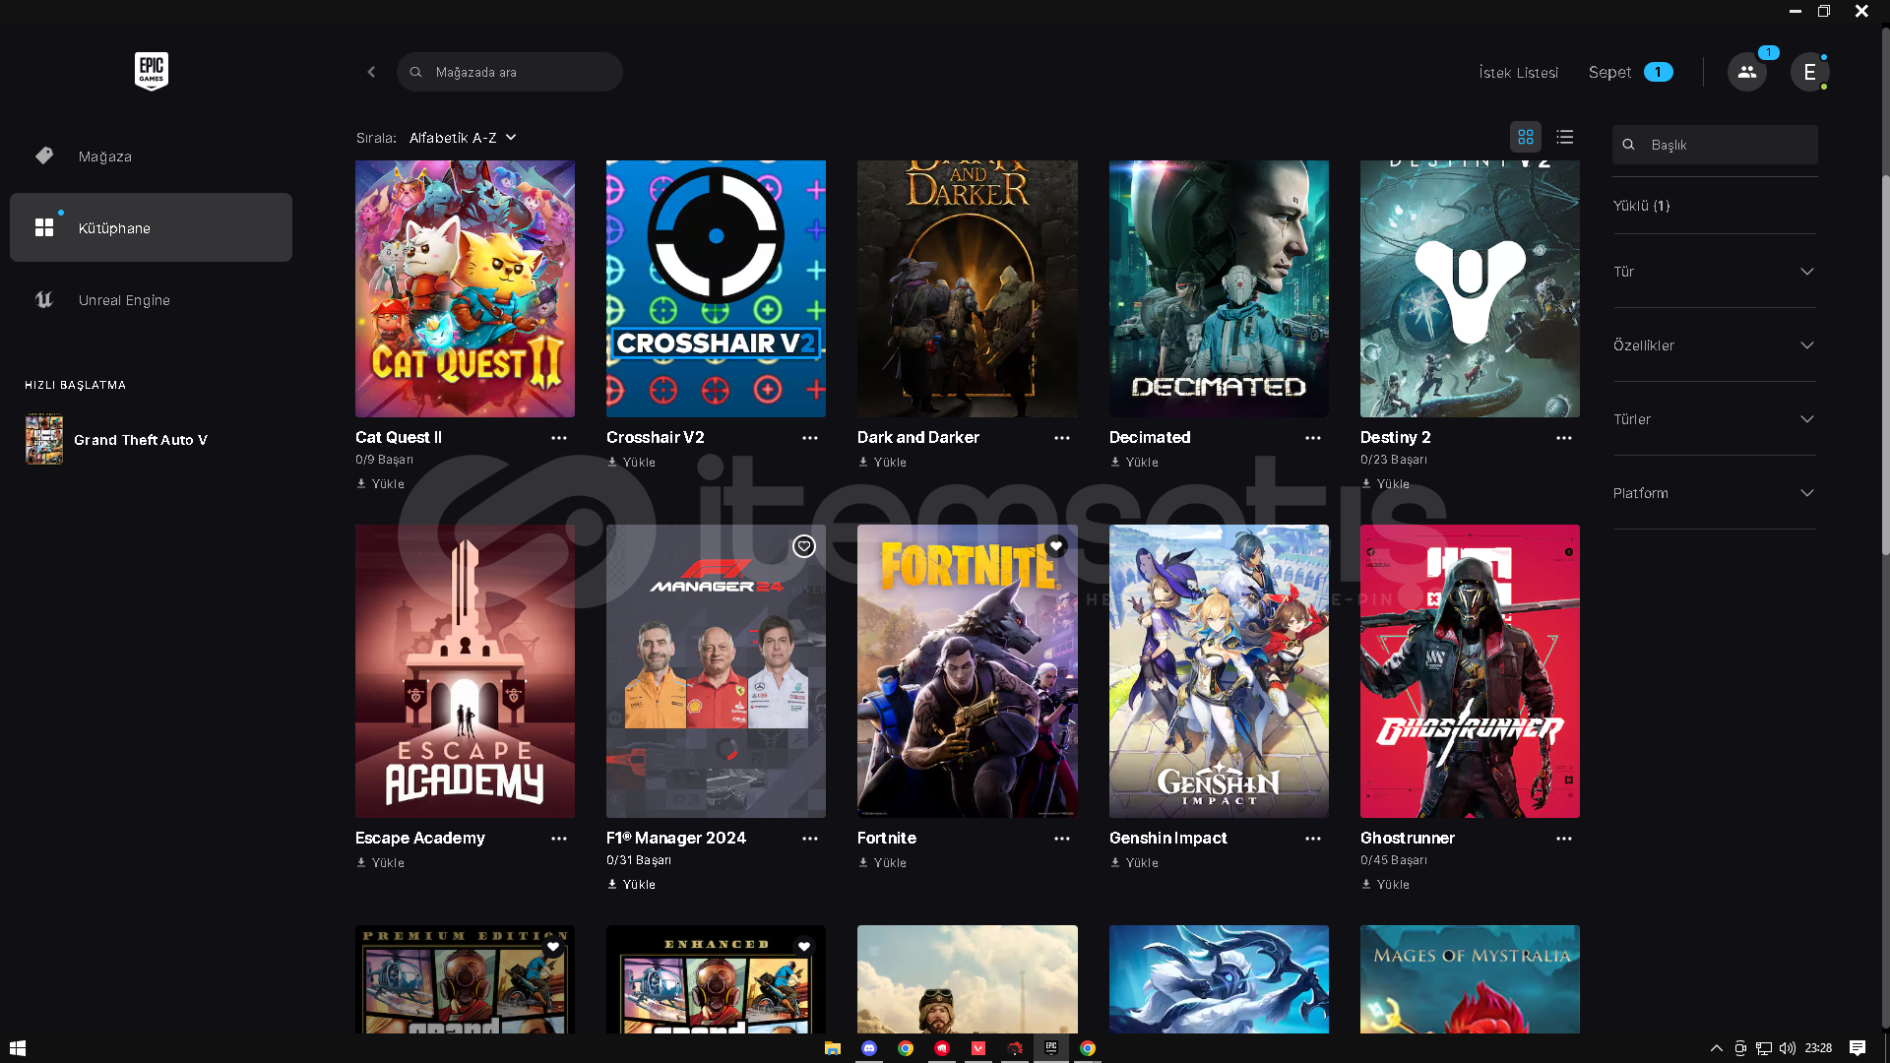Open the E profile avatar
Screen dimensions: 1890x1063
pyautogui.click(x=1808, y=72)
